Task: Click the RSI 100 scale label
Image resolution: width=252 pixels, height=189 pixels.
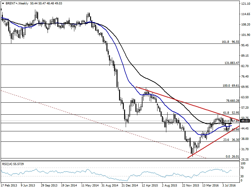Action: (243, 163)
